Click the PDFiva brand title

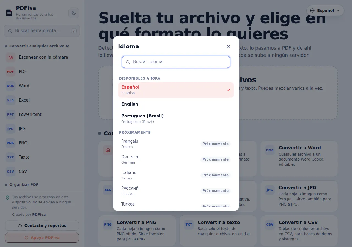[26, 8]
